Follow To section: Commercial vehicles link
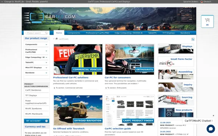Screen dimensions: 218x136 pyautogui.click(x=69, y=88)
